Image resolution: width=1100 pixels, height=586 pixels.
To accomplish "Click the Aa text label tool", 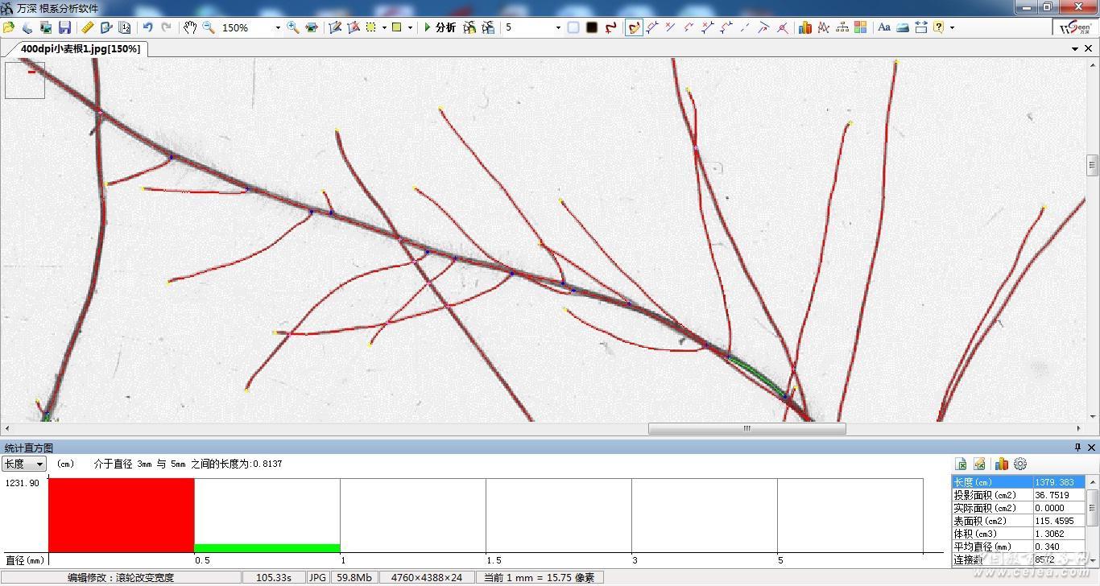I will pos(883,27).
